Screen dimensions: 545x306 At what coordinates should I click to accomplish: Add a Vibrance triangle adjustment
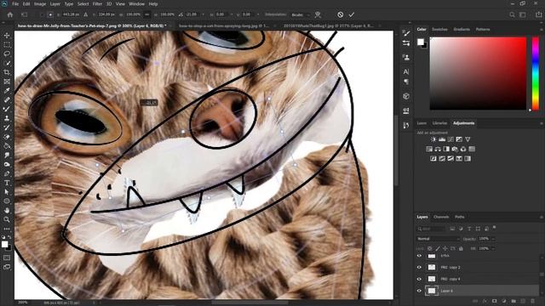click(468, 139)
